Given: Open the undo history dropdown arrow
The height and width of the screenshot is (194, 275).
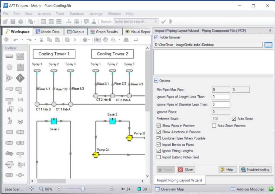Looking at the screenshot, I should [x=23, y=40].
